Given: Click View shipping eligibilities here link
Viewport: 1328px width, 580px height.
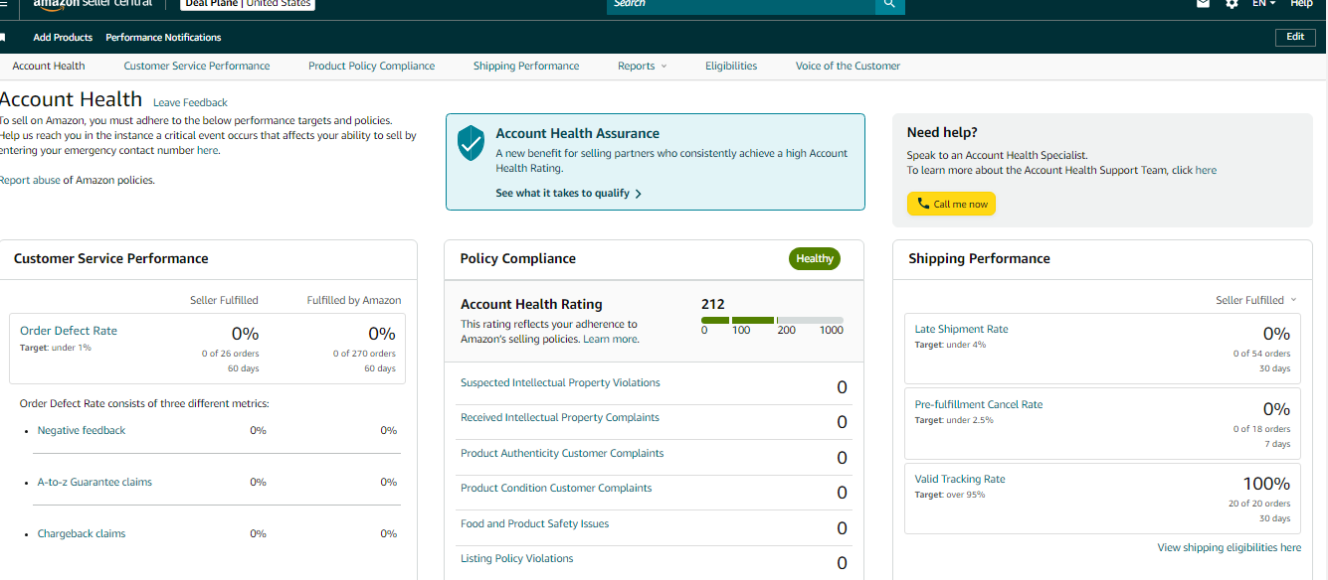Looking at the screenshot, I should (1229, 548).
